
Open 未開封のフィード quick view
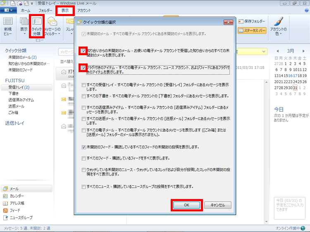click(x=20, y=70)
